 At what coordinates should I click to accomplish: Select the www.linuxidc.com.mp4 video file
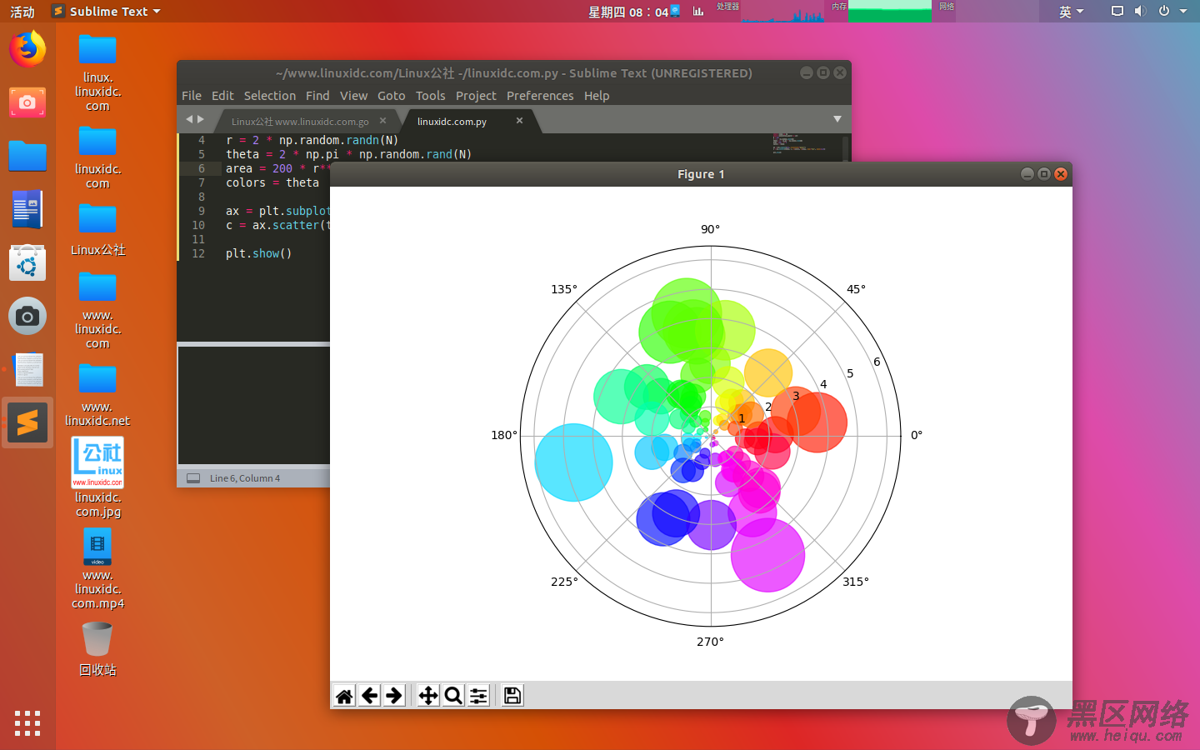click(x=97, y=569)
